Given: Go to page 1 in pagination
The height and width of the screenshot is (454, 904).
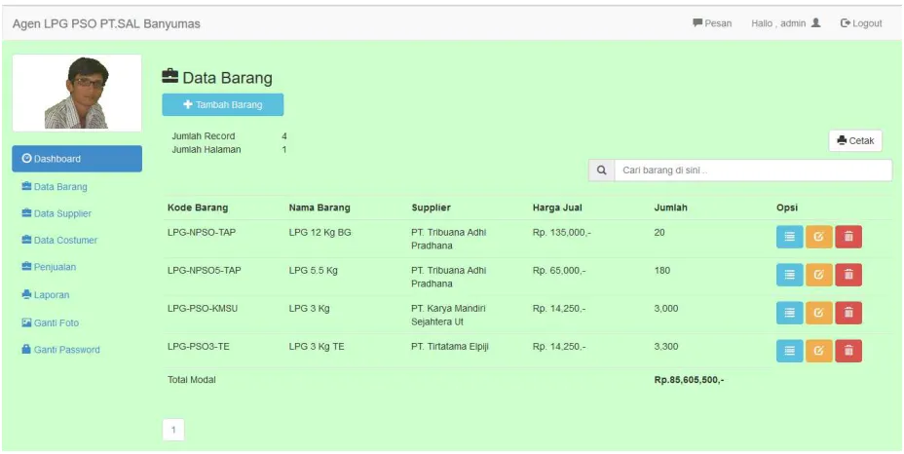Looking at the screenshot, I should tap(173, 430).
